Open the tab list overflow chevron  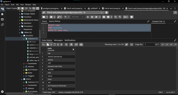pos(171,9)
